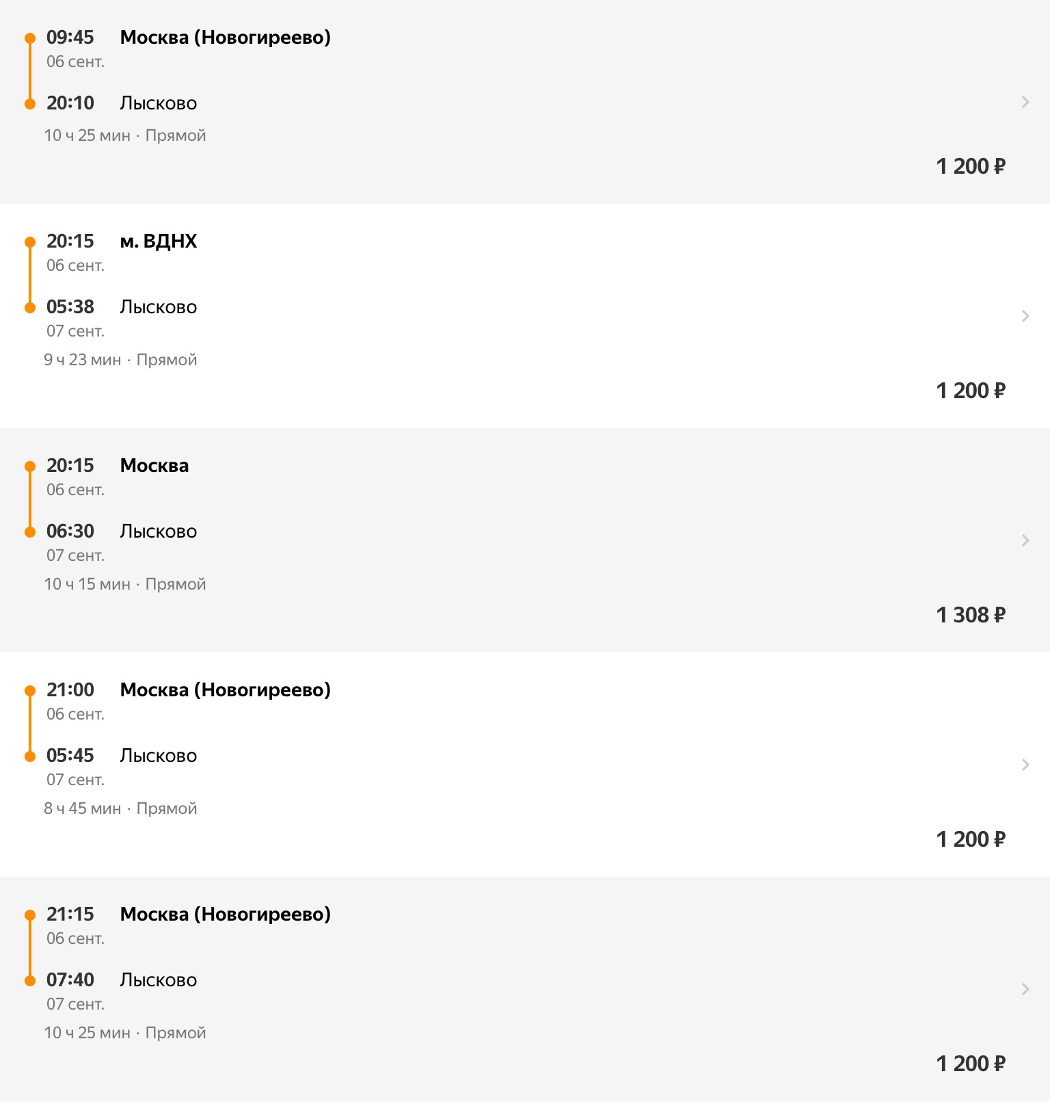Expand chevron for the 21:15 departure trip
Image resolution: width=1050 pixels, height=1119 pixels.
coord(1025,989)
